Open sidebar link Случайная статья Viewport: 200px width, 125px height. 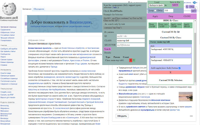point(7,35)
